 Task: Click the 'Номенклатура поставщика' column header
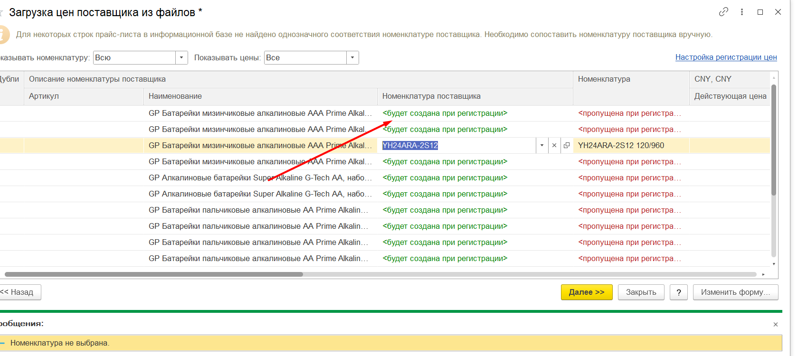(431, 96)
